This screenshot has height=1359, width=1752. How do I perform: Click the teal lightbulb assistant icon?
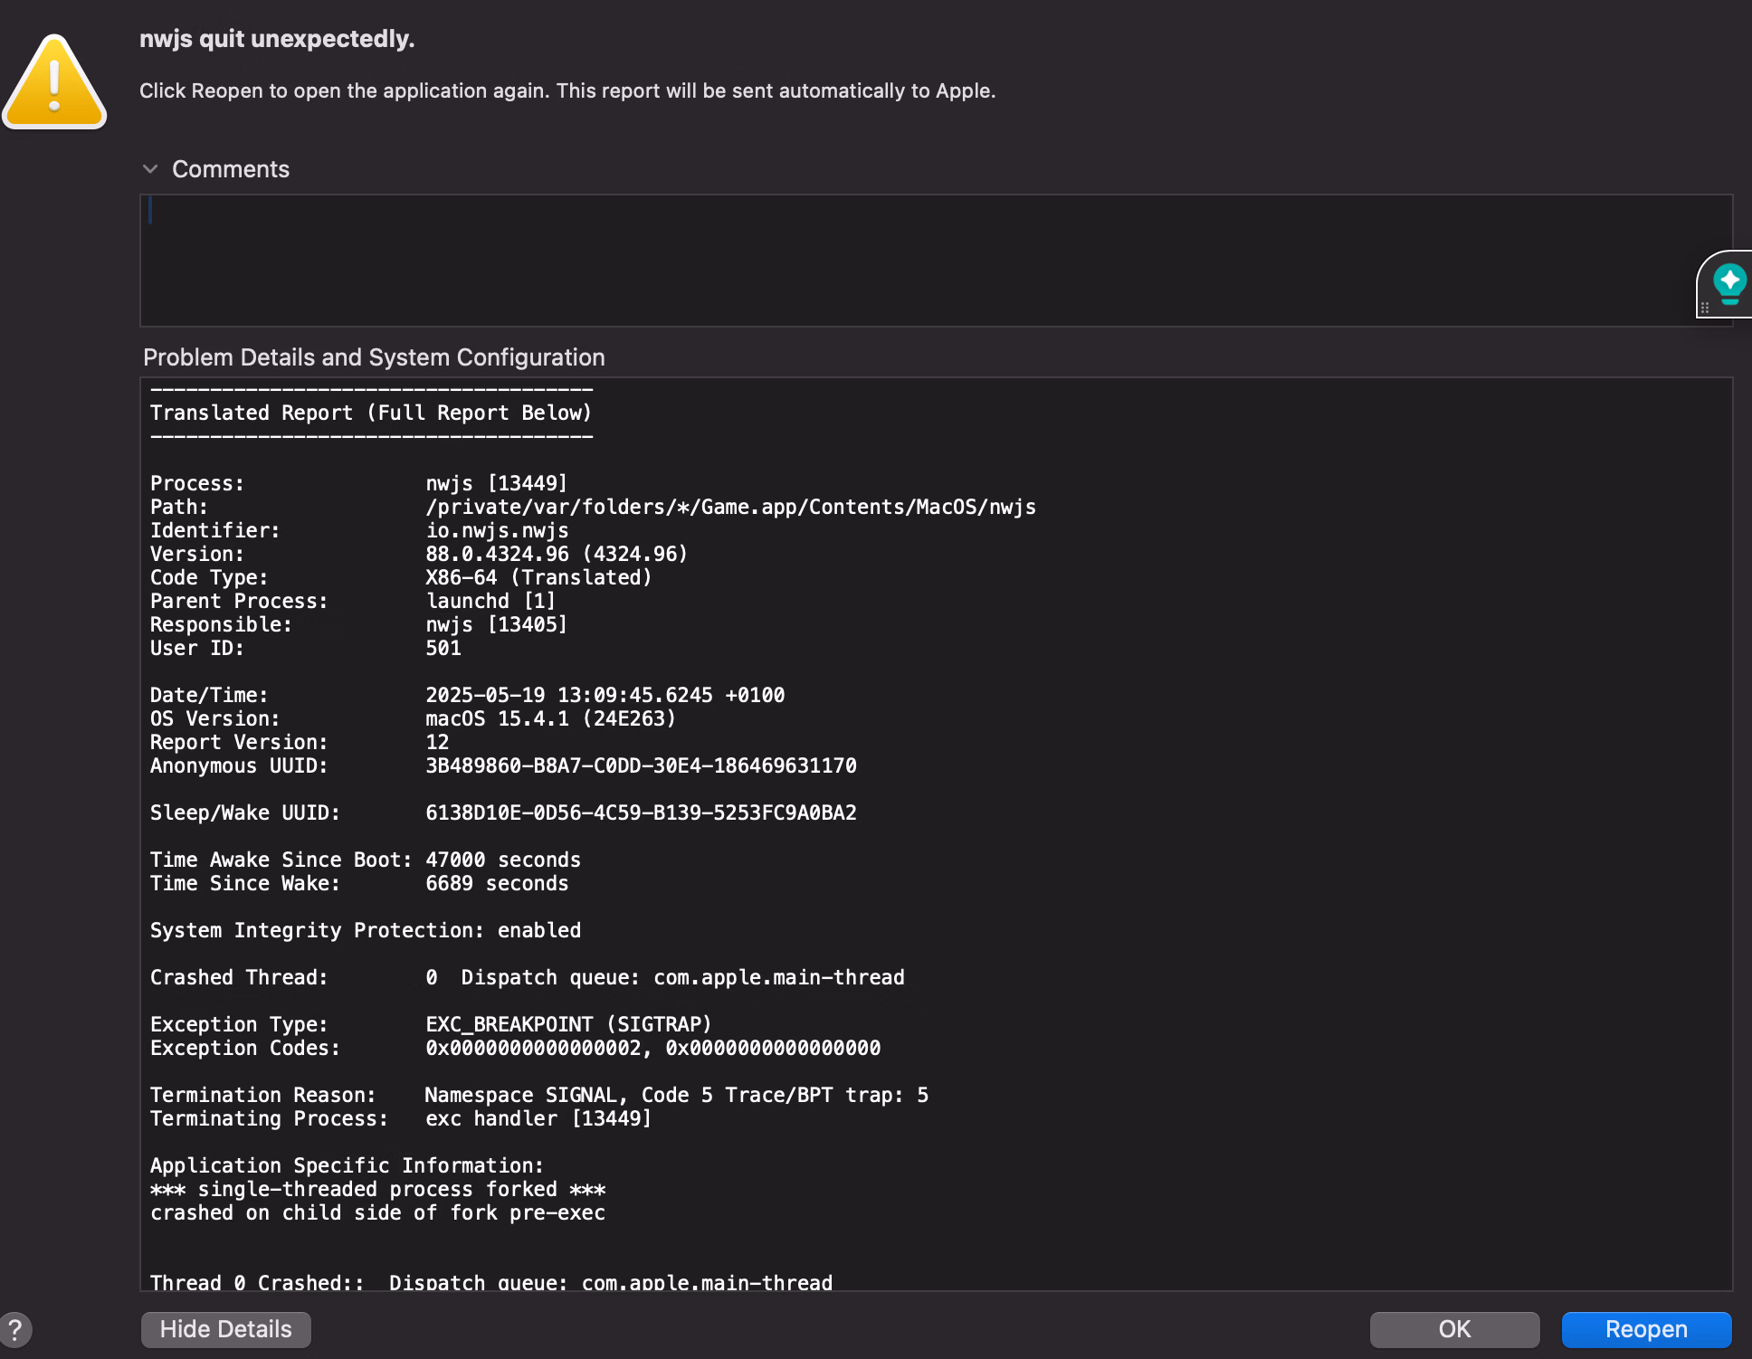coord(1729,283)
